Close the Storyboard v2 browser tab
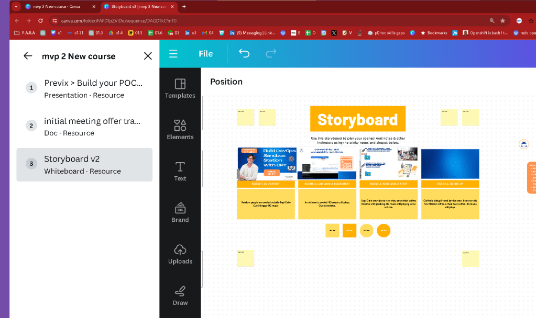This screenshot has width=536, height=318. coord(172,6)
